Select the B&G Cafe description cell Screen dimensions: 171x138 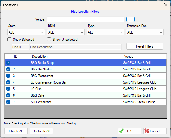[76, 95]
